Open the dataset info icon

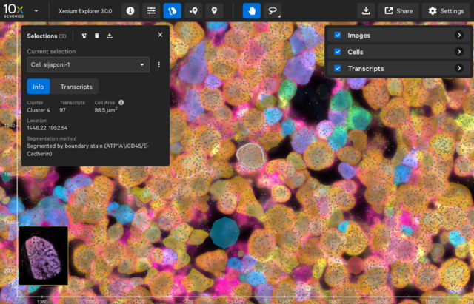(130, 11)
